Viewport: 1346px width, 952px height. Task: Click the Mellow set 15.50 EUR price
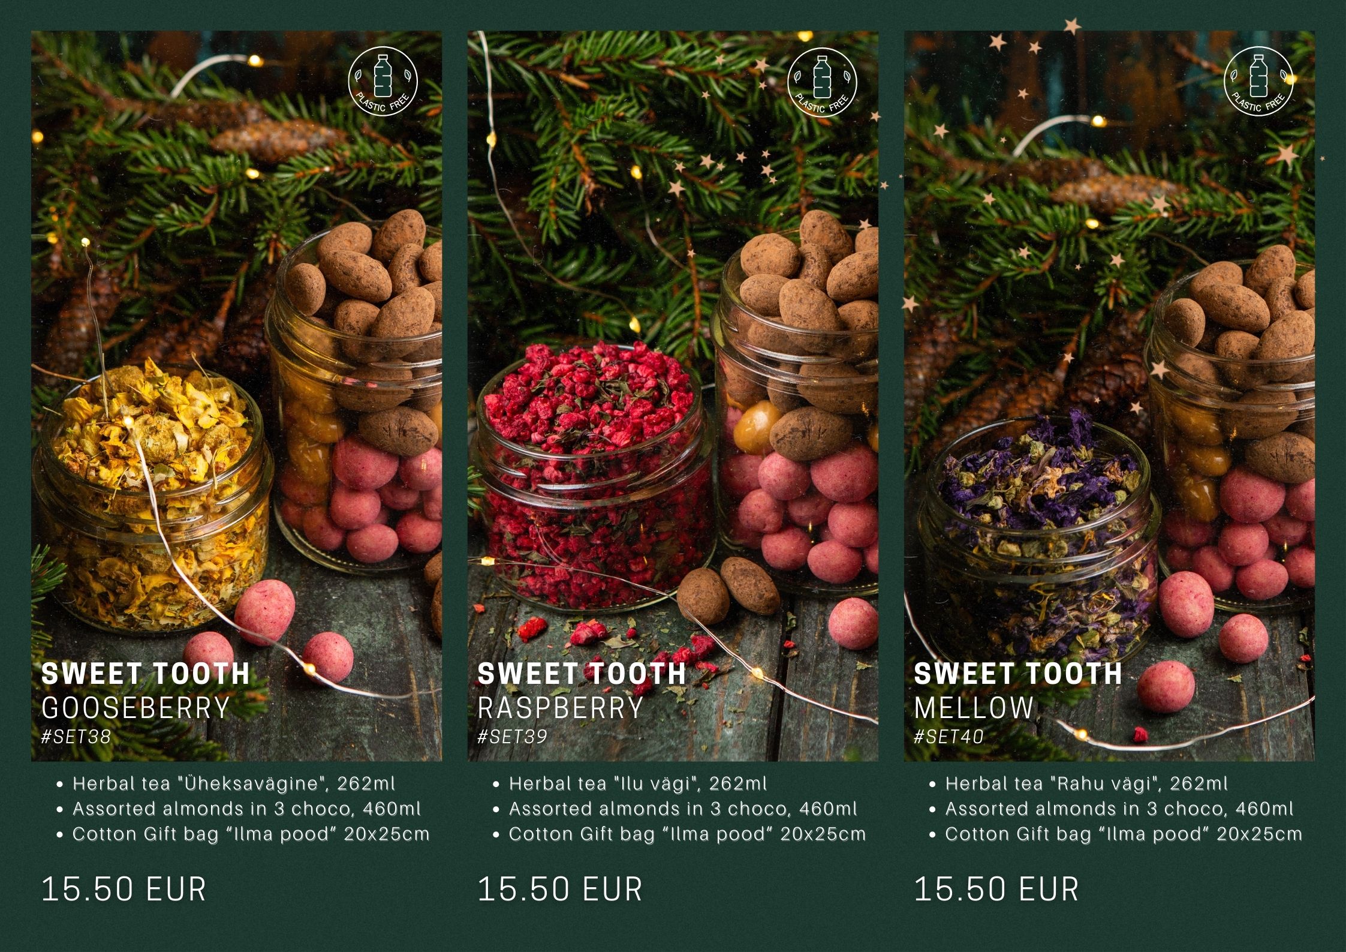pyautogui.click(x=996, y=889)
